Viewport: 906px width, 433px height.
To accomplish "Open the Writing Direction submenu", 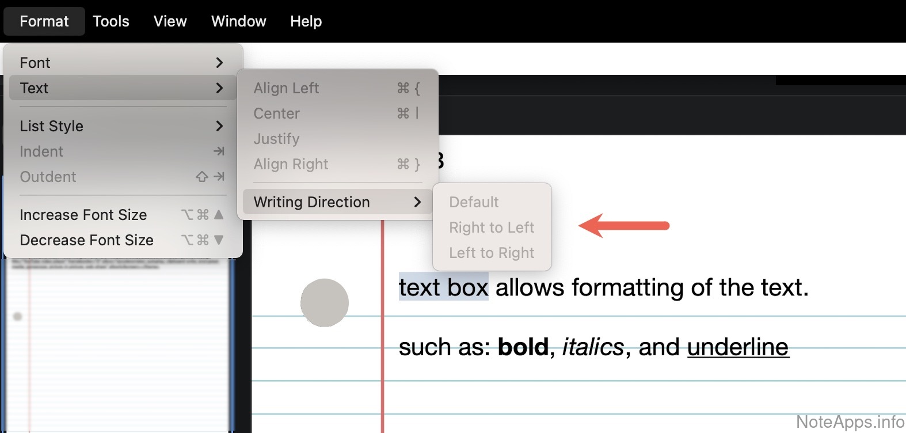I will pos(337,202).
